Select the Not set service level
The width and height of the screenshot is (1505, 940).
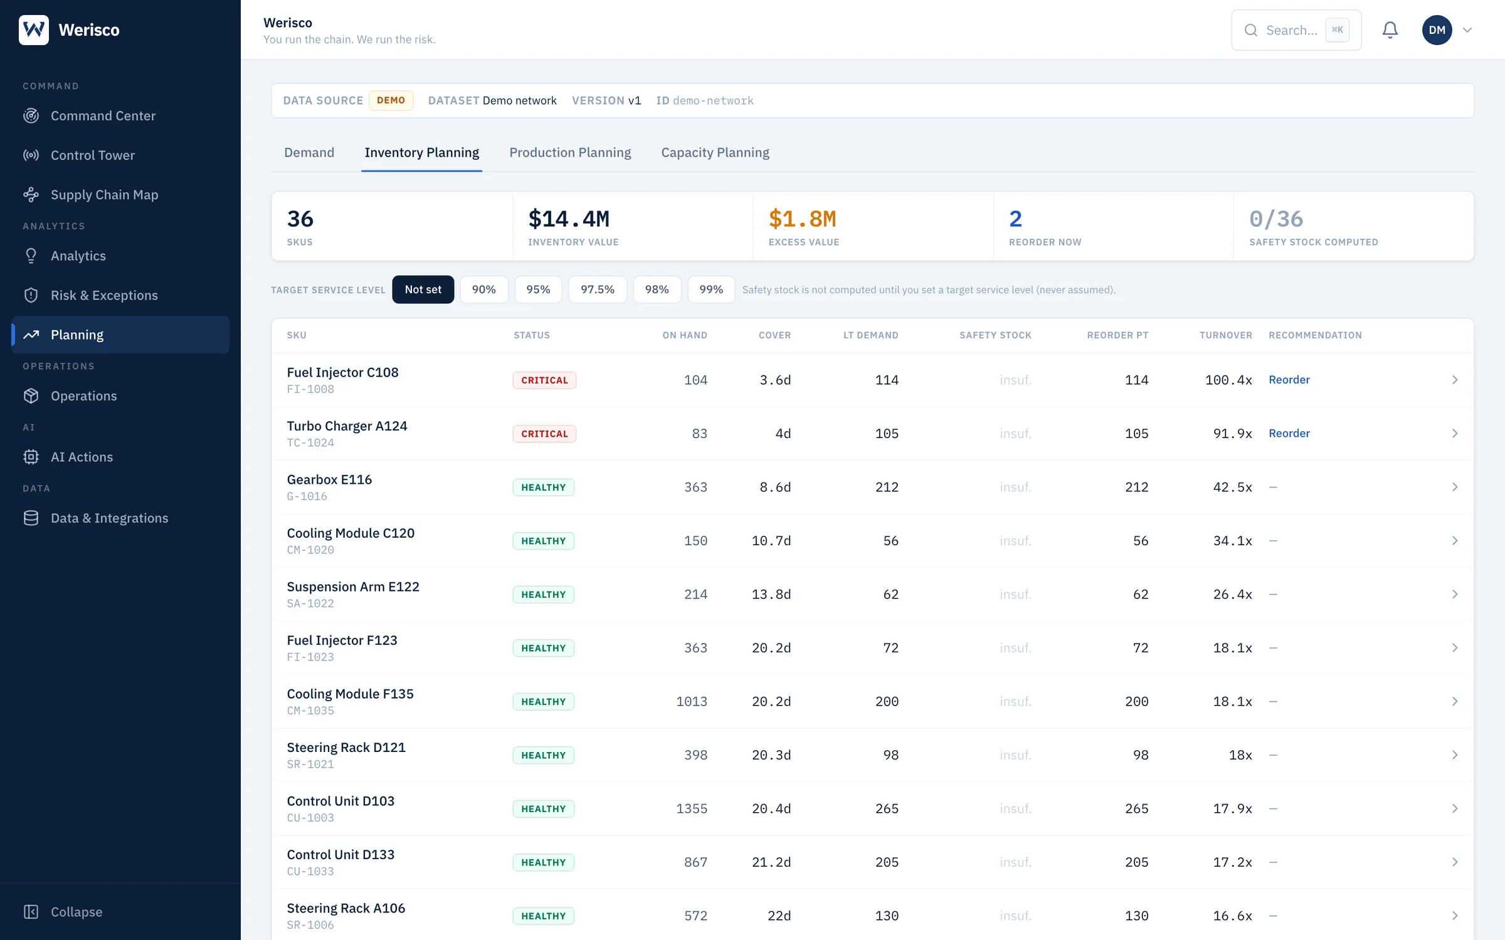coord(423,290)
